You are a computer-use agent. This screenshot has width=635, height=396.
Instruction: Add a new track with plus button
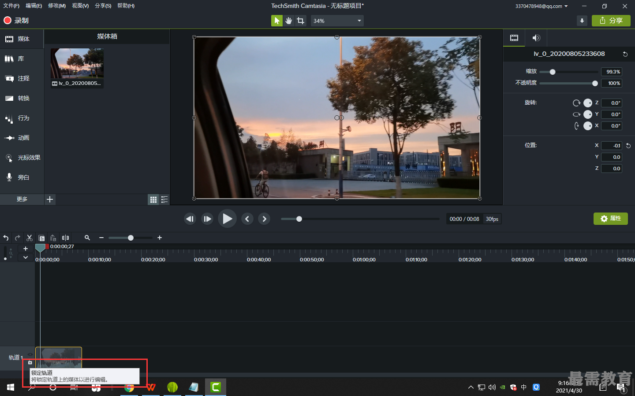[x=26, y=249]
